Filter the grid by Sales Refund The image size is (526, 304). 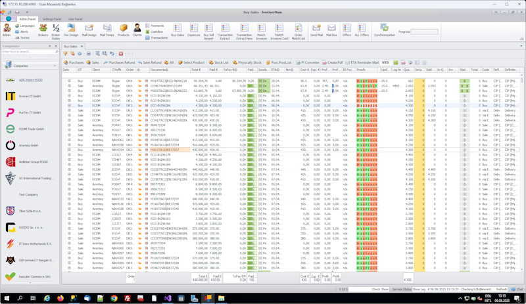point(150,62)
